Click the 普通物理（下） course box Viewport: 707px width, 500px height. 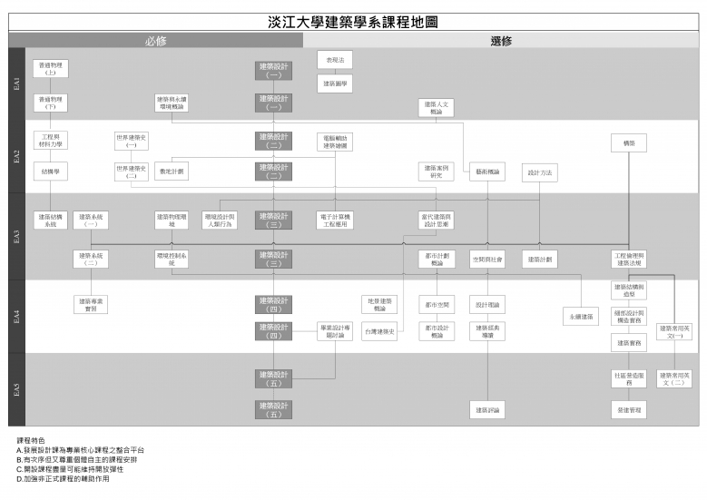pyautogui.click(x=51, y=103)
